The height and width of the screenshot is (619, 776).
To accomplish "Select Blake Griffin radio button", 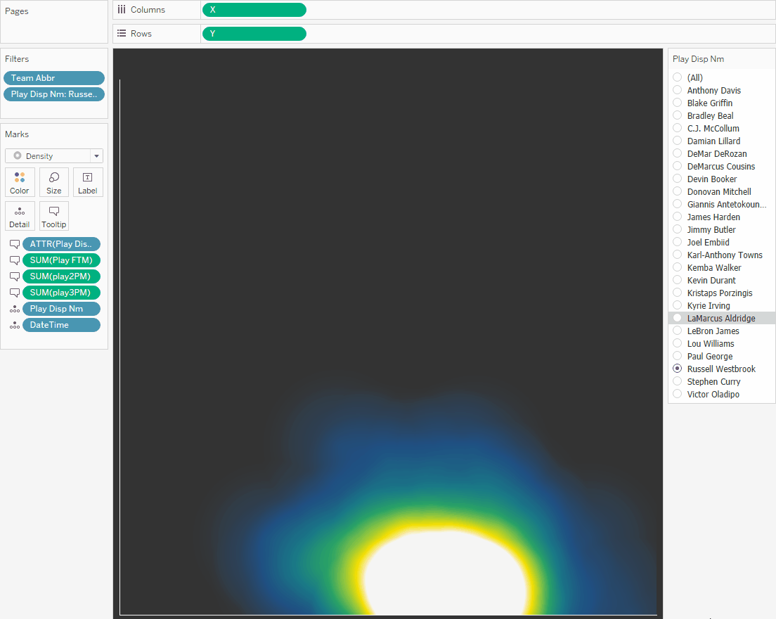I will (678, 103).
